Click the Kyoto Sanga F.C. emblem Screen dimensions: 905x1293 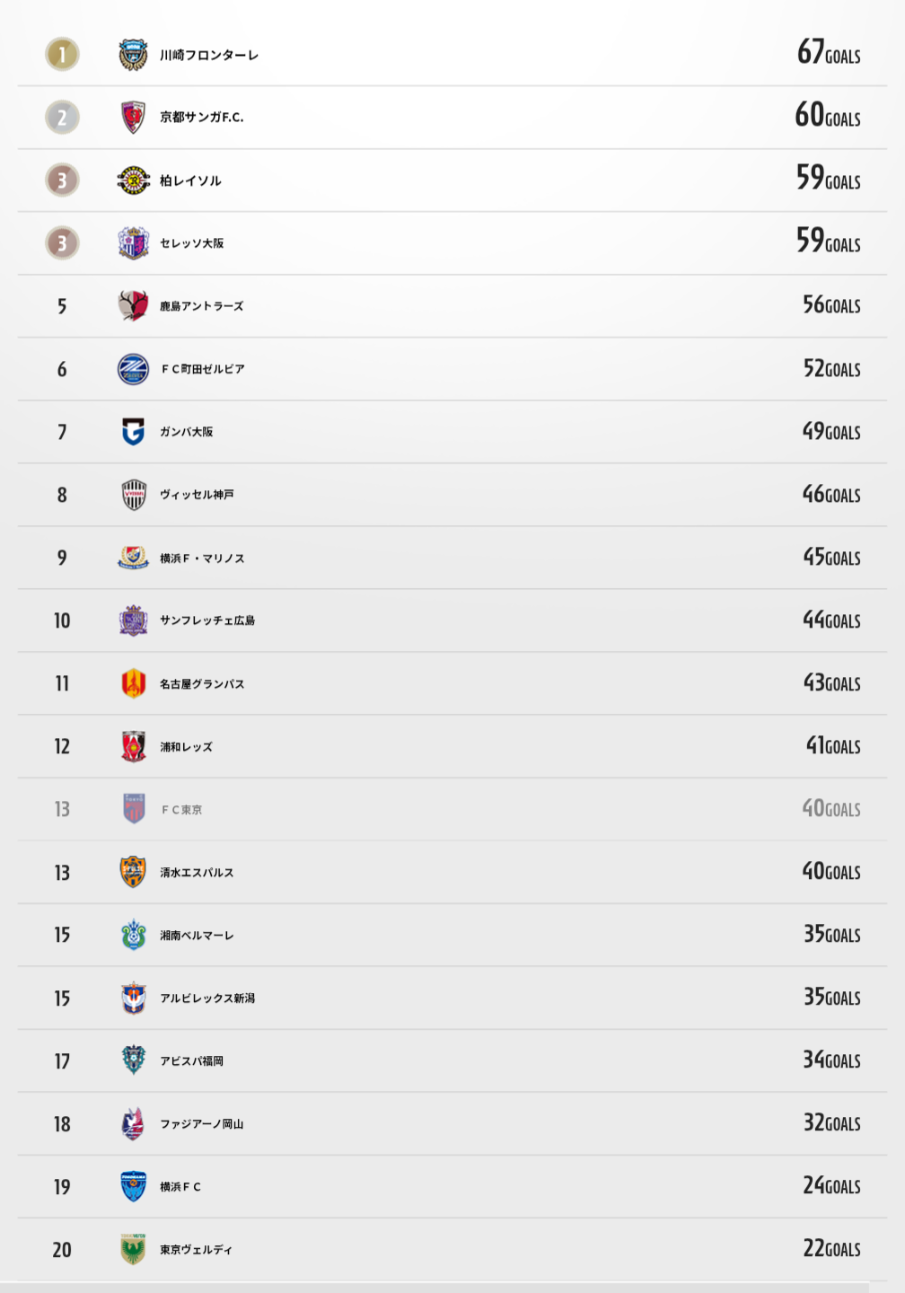[x=133, y=118]
